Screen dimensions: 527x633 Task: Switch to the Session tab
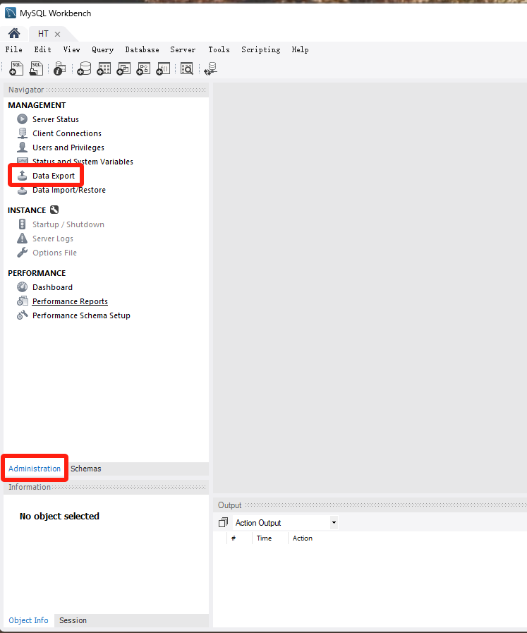coord(73,620)
